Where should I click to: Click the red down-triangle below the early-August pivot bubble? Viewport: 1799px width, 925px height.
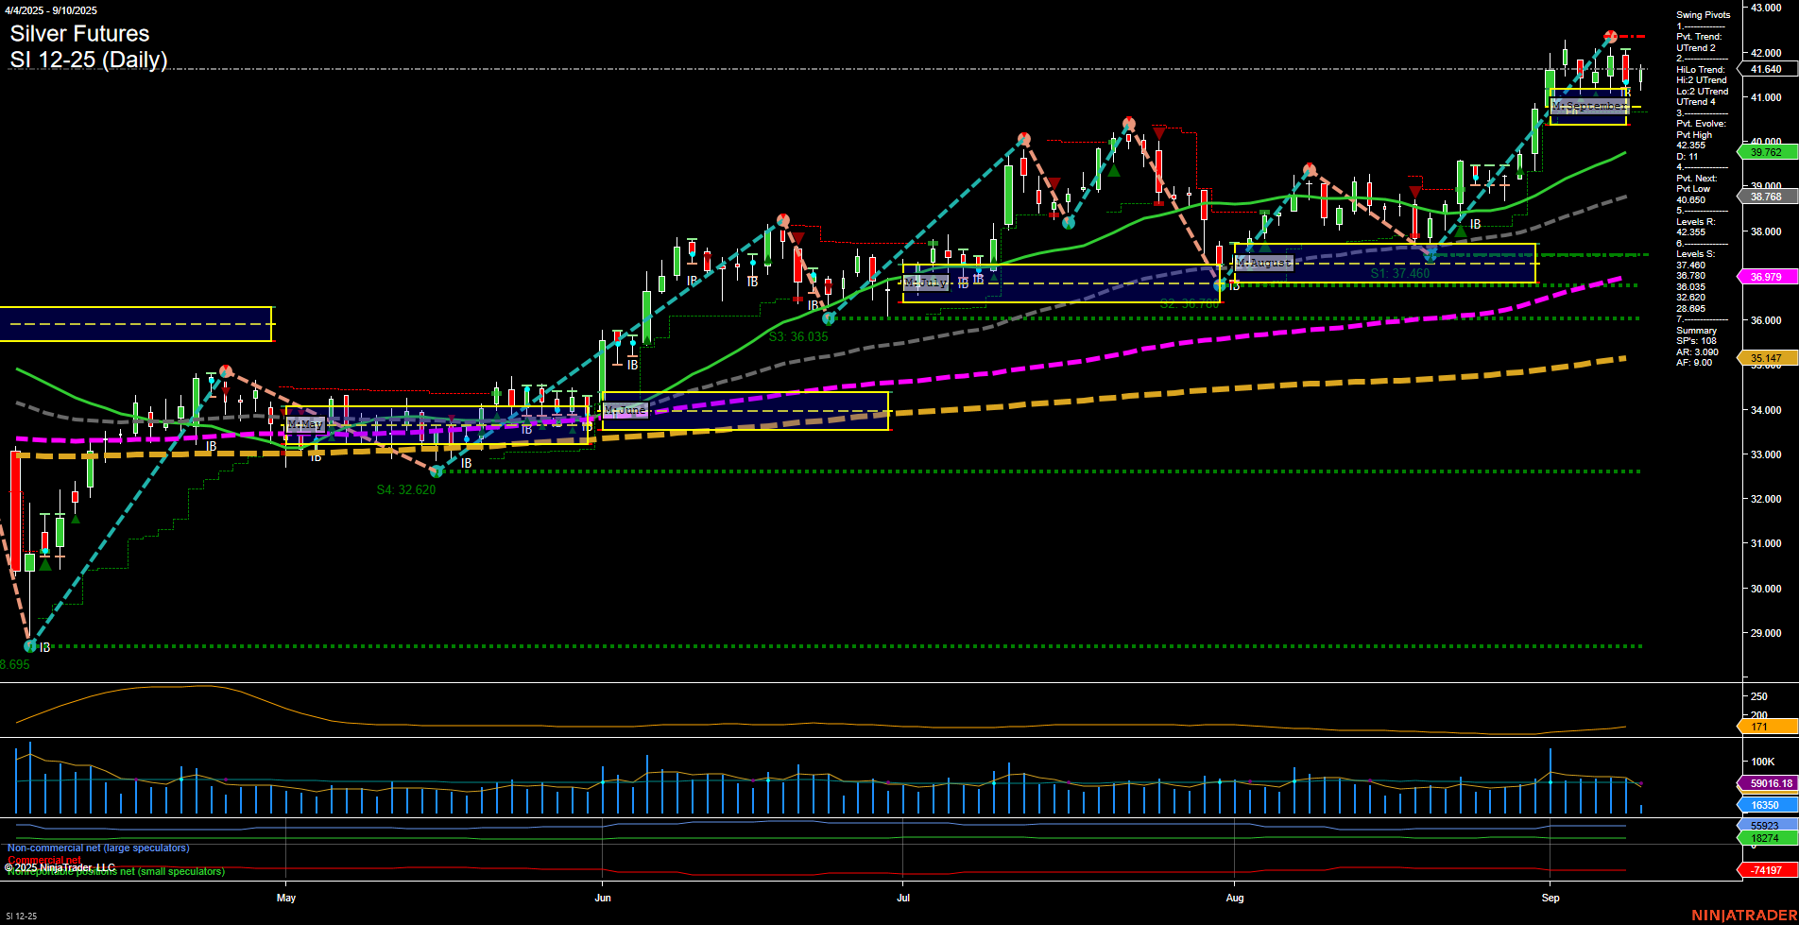pos(1415,192)
